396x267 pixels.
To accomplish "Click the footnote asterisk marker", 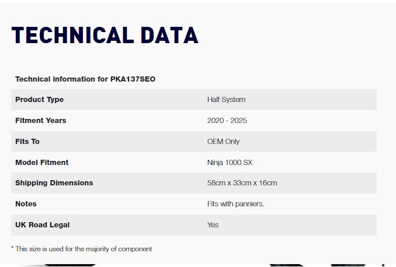I will (x=12, y=248).
